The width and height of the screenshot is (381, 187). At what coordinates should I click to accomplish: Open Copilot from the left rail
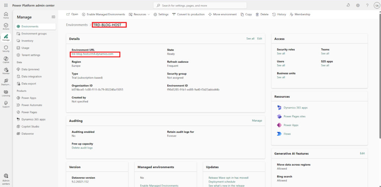[x=6, y=59]
